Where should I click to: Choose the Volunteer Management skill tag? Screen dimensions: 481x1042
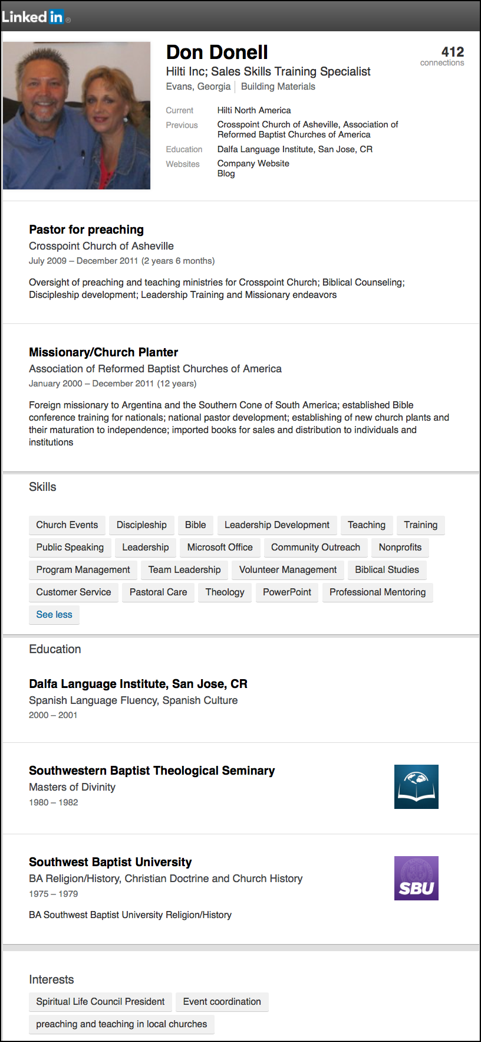tap(288, 569)
